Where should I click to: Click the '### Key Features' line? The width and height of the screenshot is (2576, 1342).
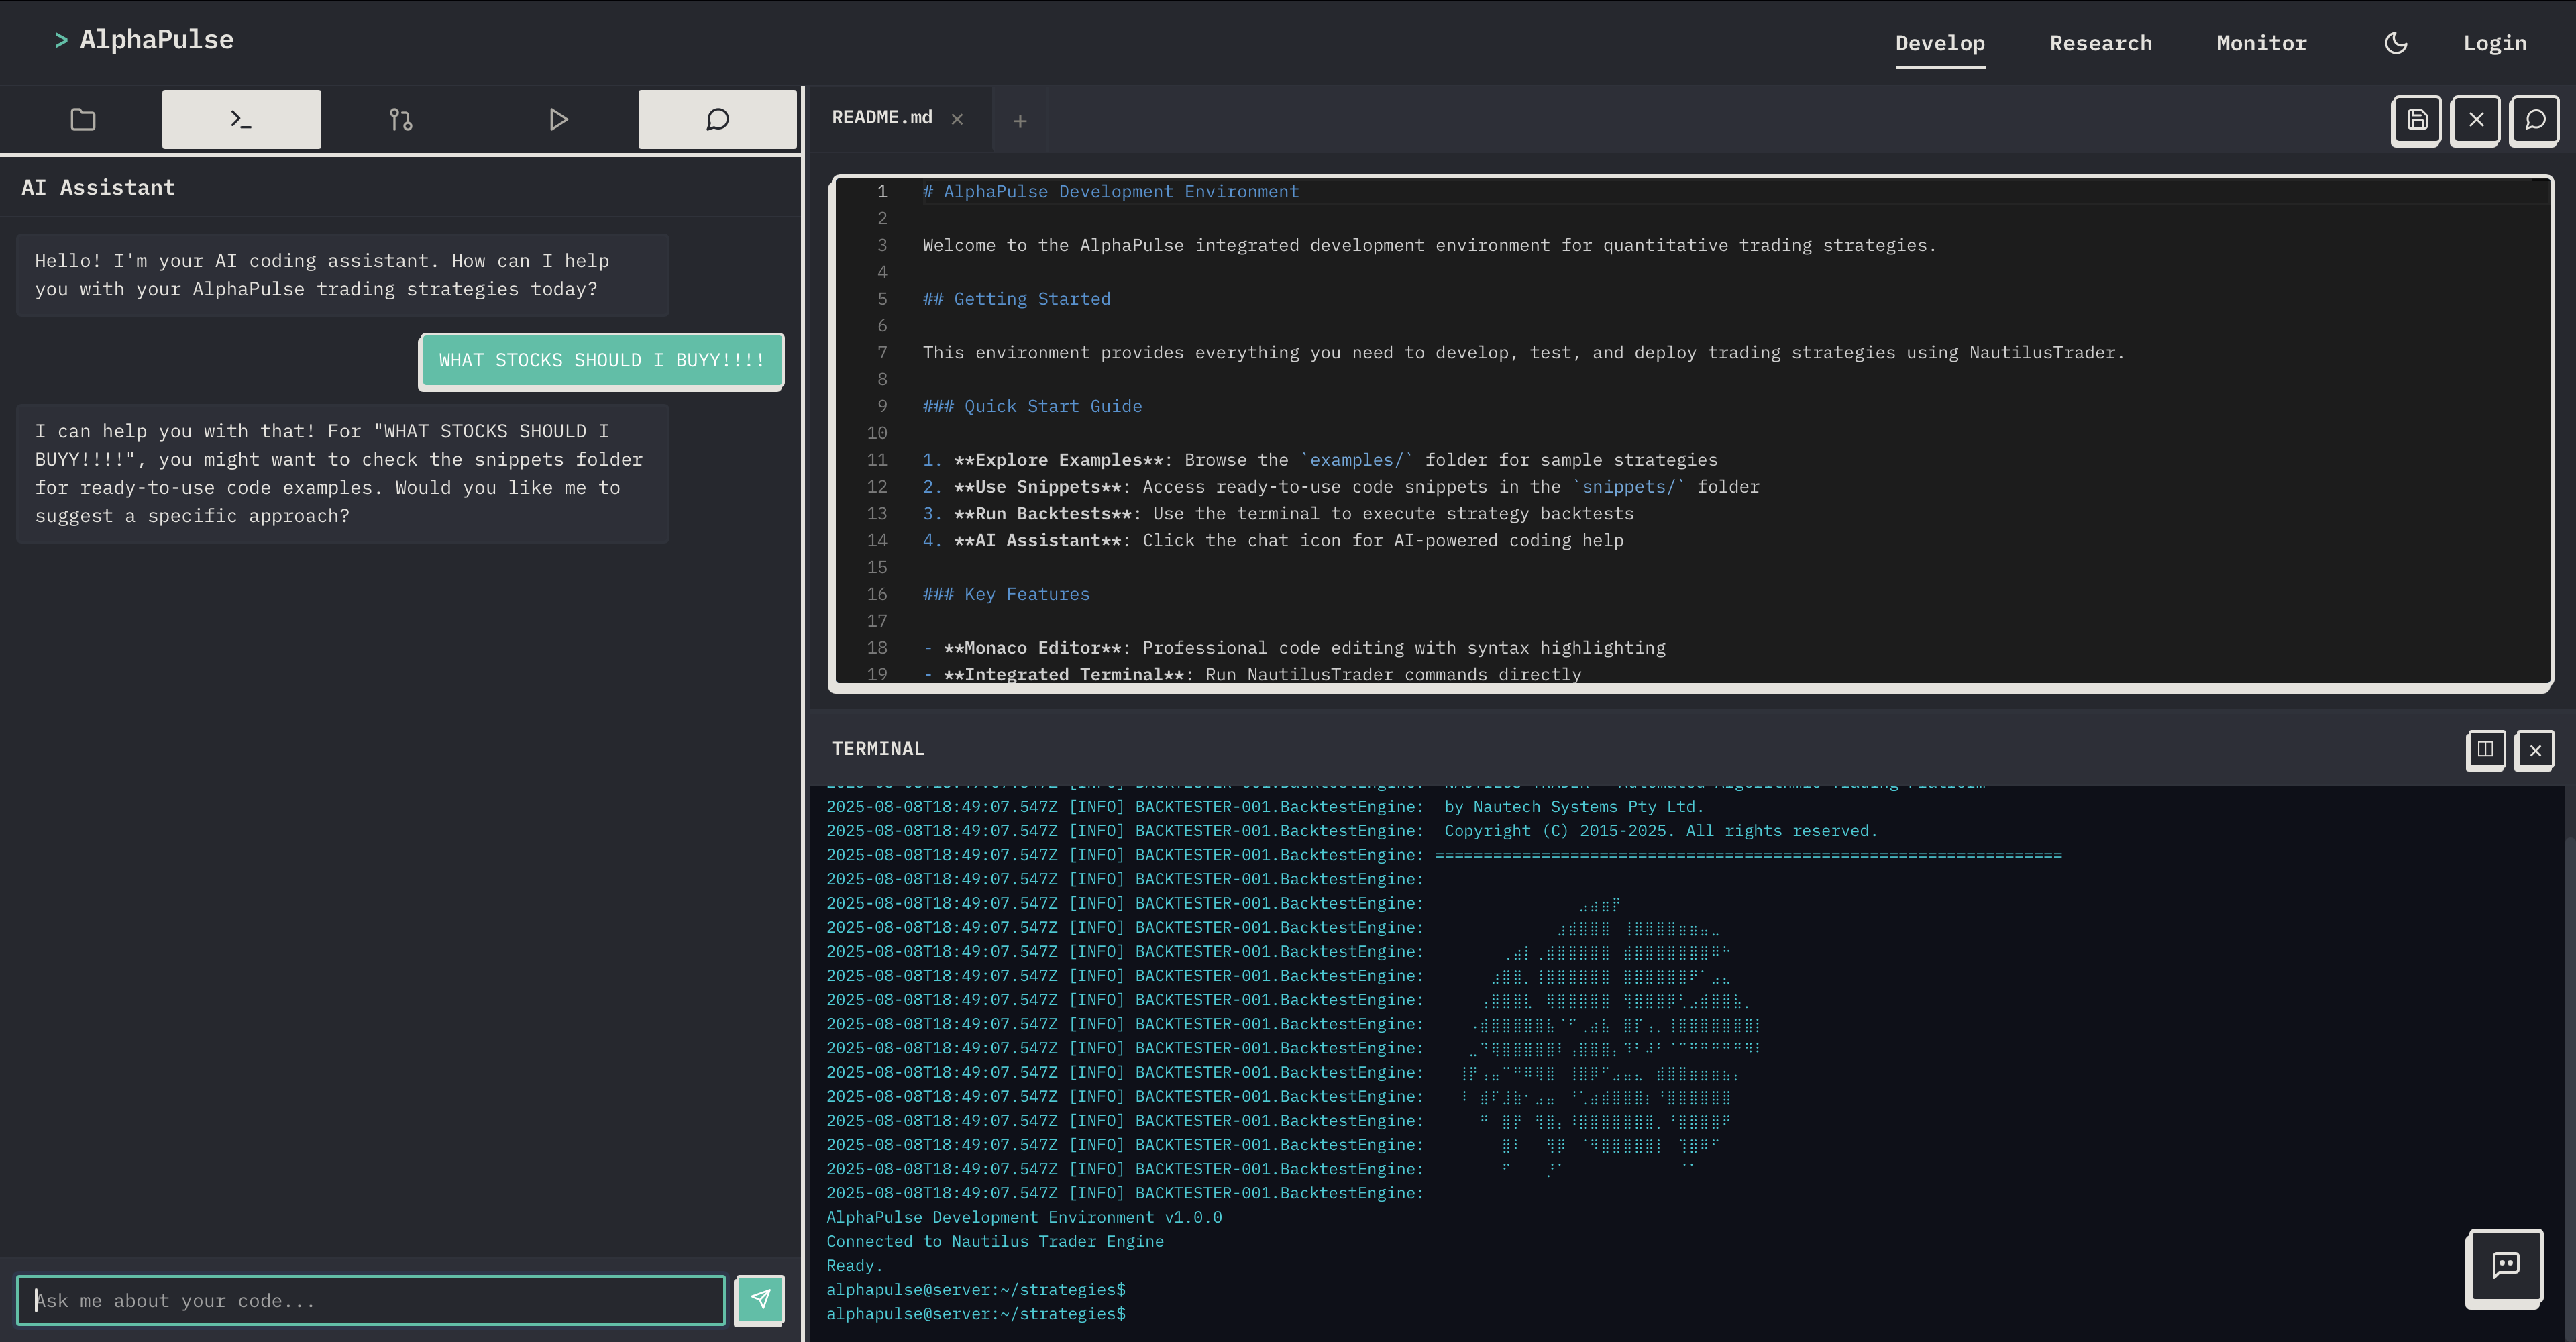pyautogui.click(x=1006, y=594)
